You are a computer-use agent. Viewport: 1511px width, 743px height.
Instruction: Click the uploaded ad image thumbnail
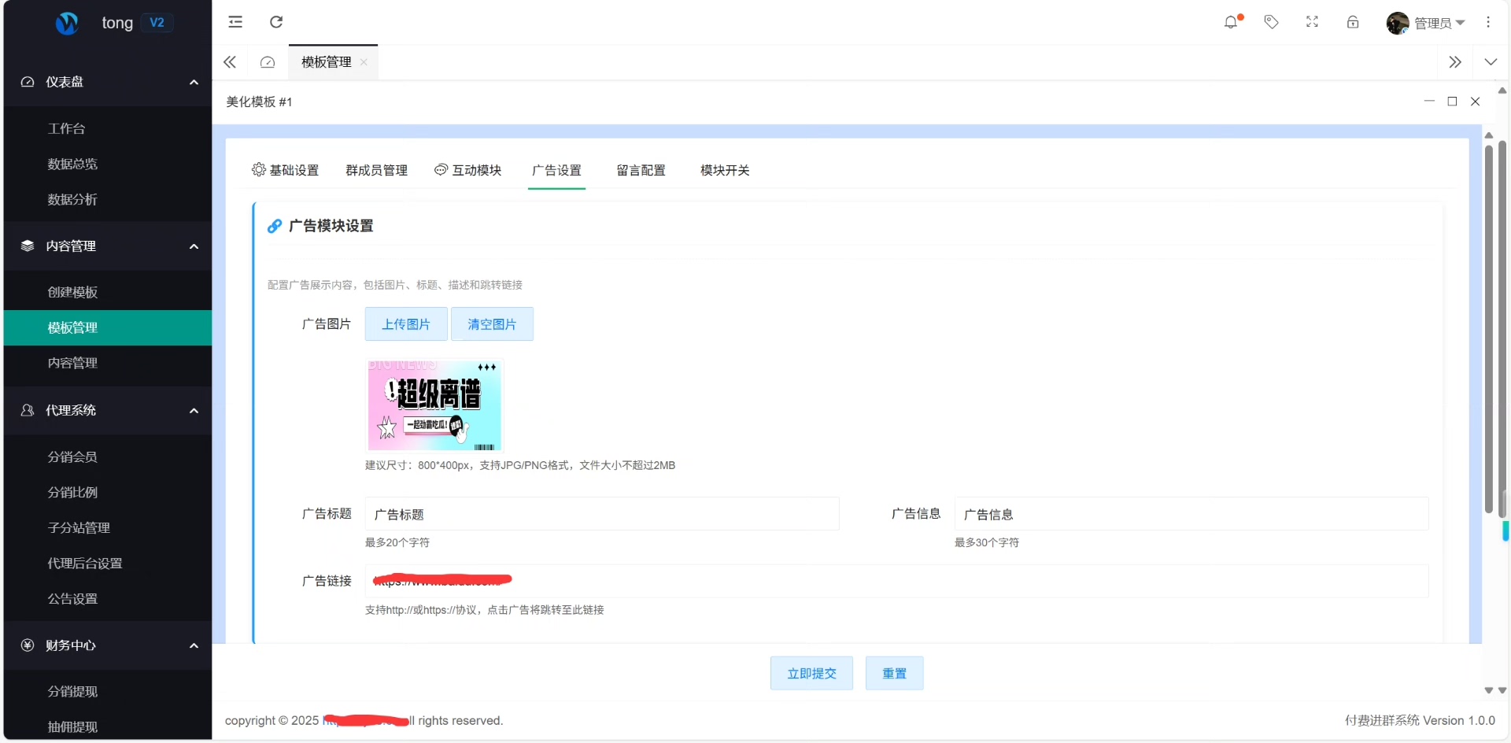tap(434, 405)
